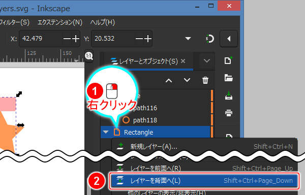Click the Print icon

point(229,113)
